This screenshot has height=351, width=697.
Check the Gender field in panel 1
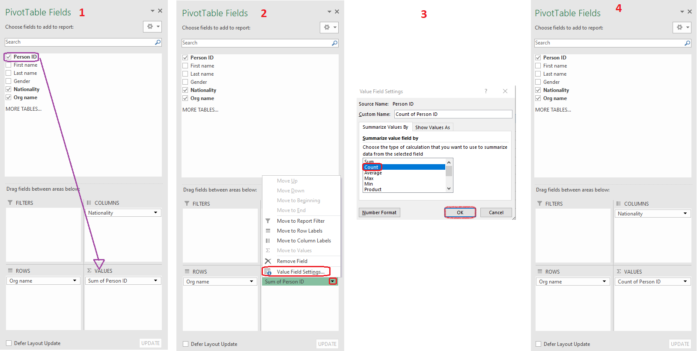9,81
